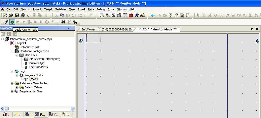Screen dimensions: 261x118
Task: Select HSC/PWM/PTO tree item
Action: pos(38,67)
